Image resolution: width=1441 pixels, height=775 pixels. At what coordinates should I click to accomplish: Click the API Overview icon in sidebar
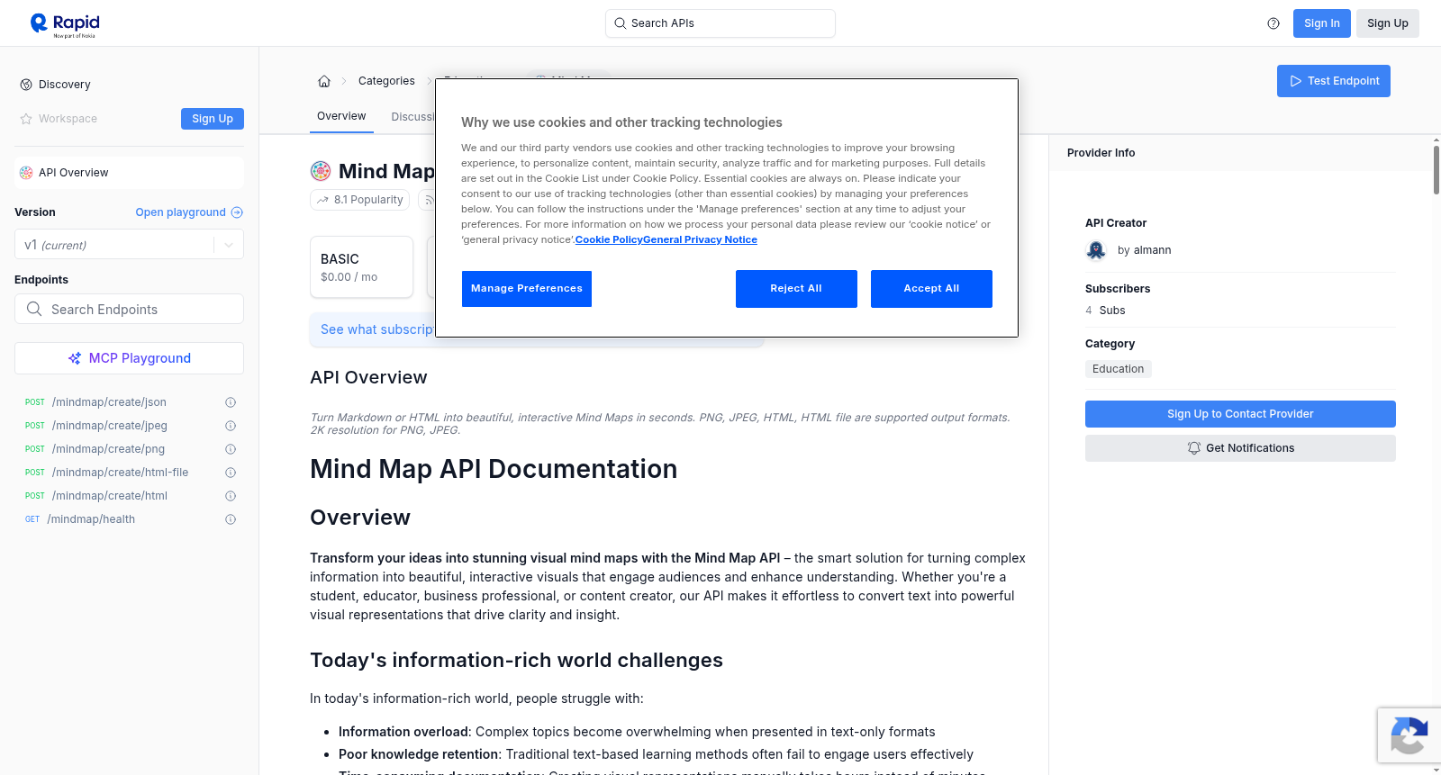[26, 173]
